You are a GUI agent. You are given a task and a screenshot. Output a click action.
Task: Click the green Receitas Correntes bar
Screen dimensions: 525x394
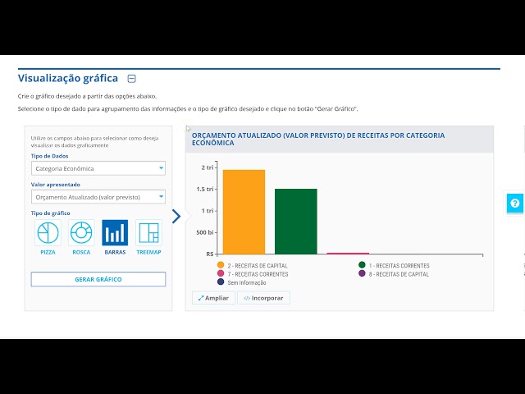[x=296, y=222]
